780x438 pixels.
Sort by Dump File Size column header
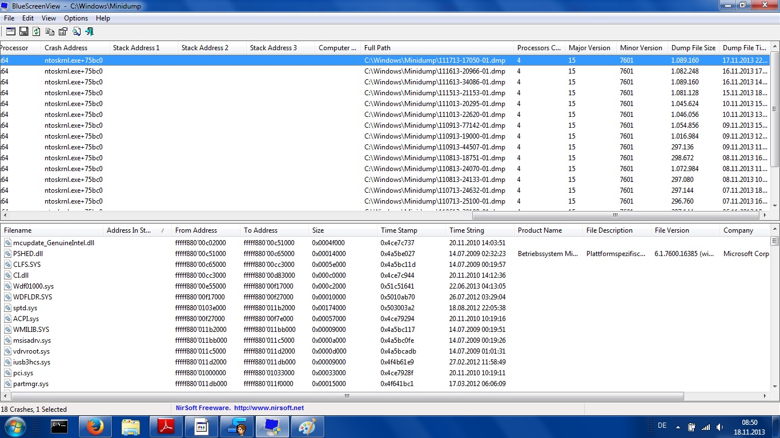[693, 48]
